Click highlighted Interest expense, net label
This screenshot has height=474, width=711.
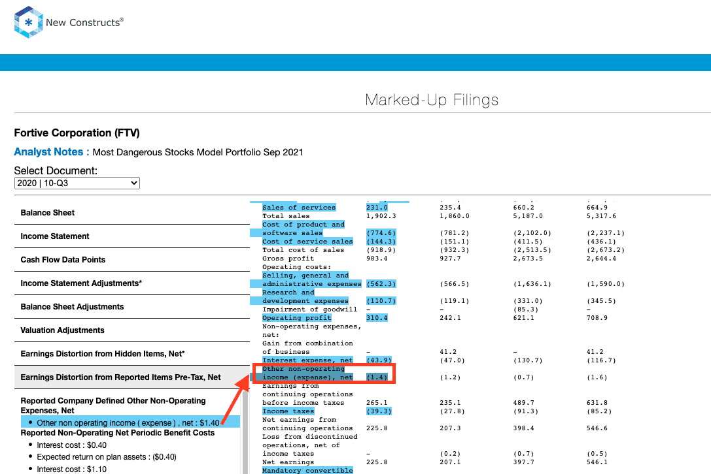[307, 360]
